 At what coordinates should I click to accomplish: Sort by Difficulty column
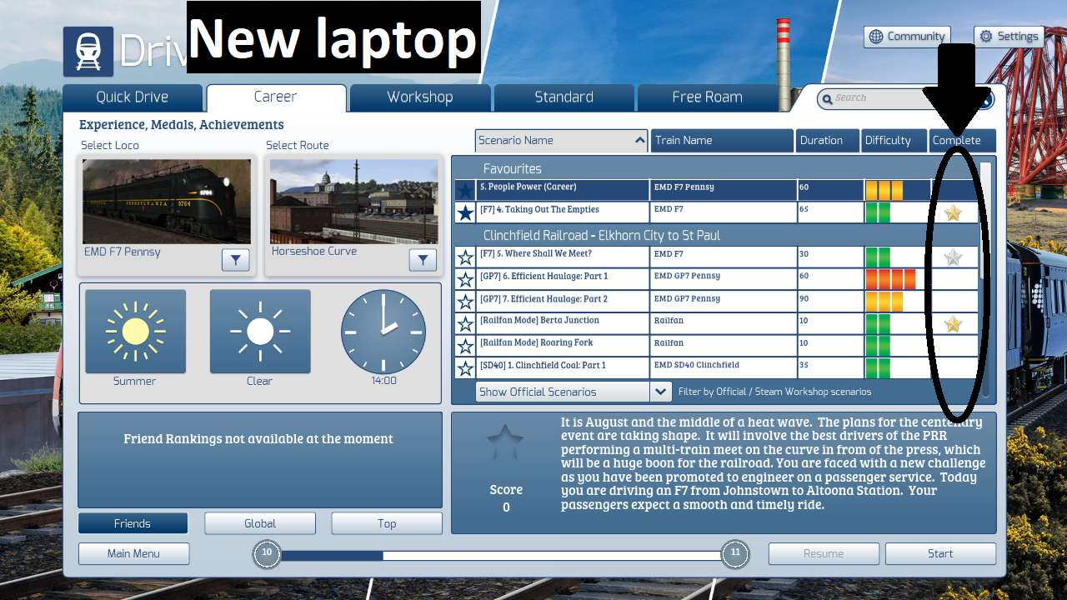pyautogui.click(x=894, y=140)
